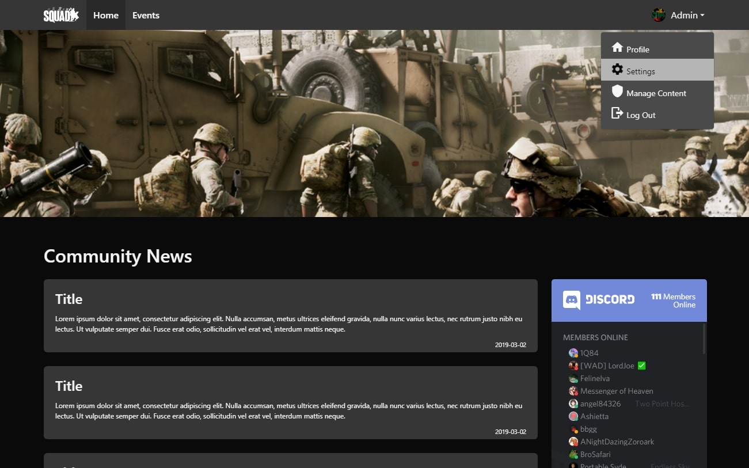The image size is (749, 468).
Task: Open Settings from the Admin menu
Action: (657, 70)
